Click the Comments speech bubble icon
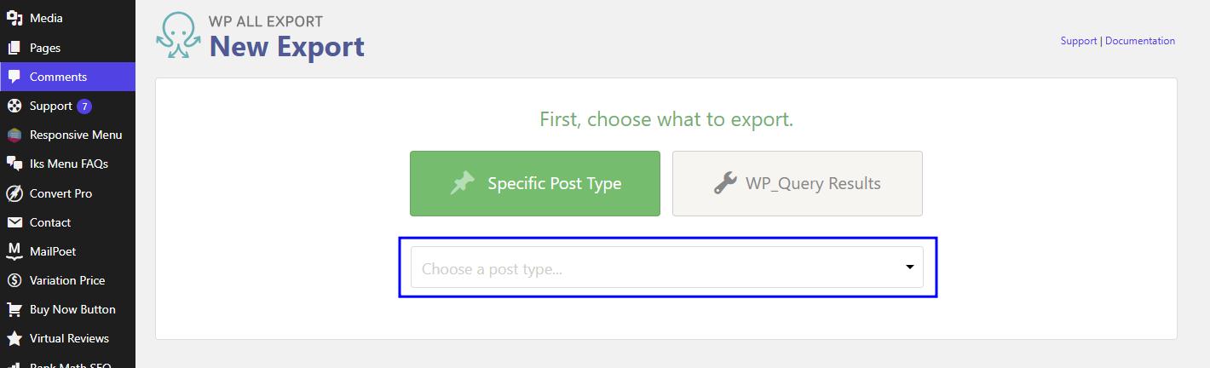Image resolution: width=1210 pixels, height=368 pixels. click(14, 77)
